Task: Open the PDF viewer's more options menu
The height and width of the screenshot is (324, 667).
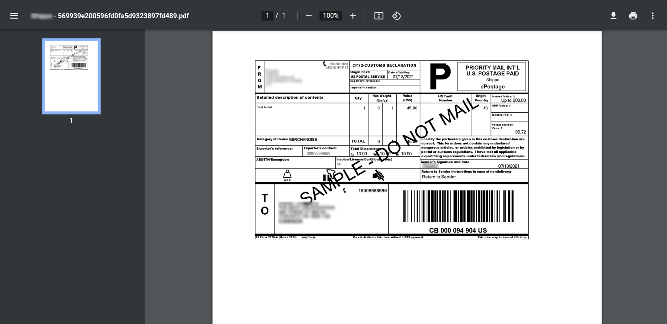Action: click(653, 15)
